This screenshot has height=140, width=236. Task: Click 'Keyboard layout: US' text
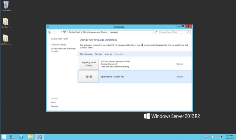(109, 64)
